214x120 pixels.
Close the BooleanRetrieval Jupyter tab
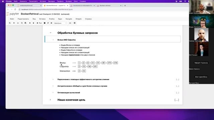click(x=68, y=6)
